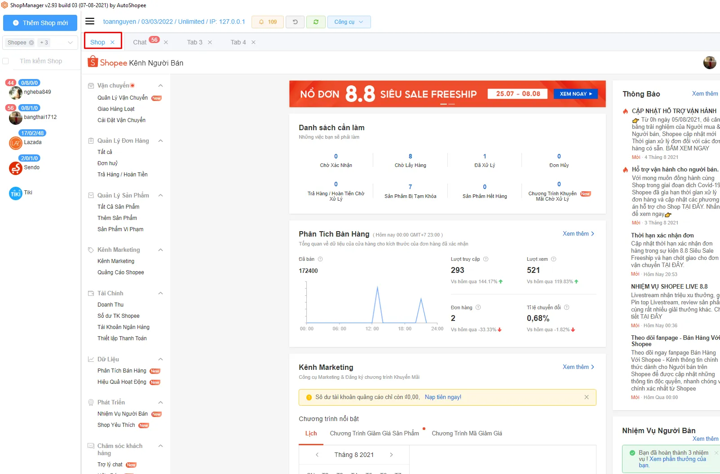Select Chương Trình Mã Giảm Giá tab
This screenshot has height=474, width=720.
tap(467, 433)
